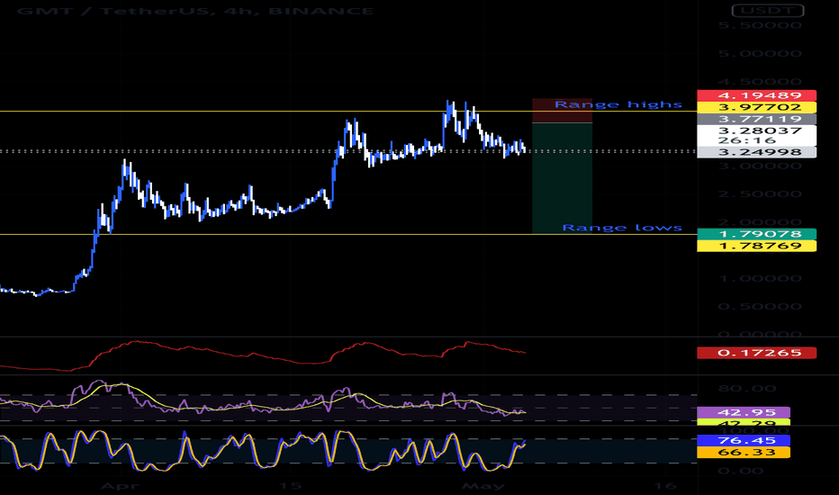This screenshot has width=839, height=495.
Task: Select the Range lows text label
Action: pyautogui.click(x=622, y=228)
